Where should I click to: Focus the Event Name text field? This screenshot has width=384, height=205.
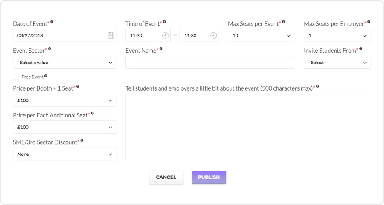pos(210,63)
